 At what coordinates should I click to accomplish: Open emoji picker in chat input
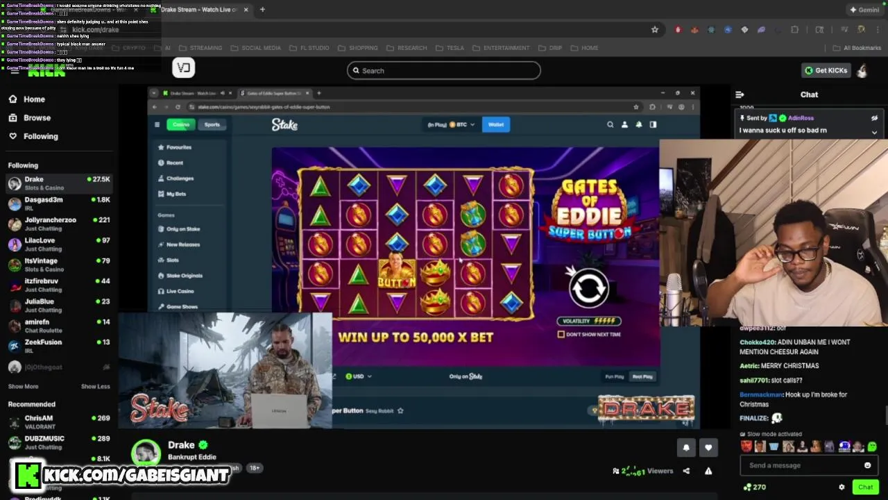click(x=867, y=465)
